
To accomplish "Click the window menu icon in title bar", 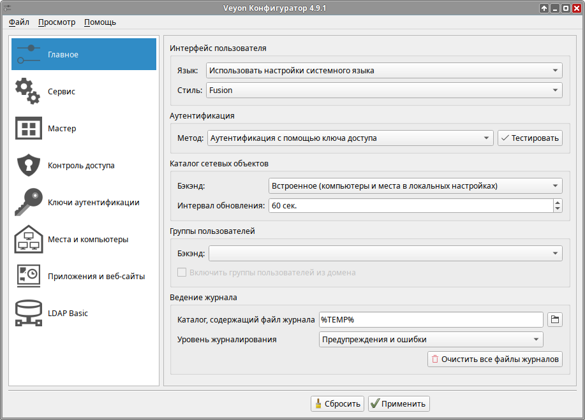I will 7,8.
